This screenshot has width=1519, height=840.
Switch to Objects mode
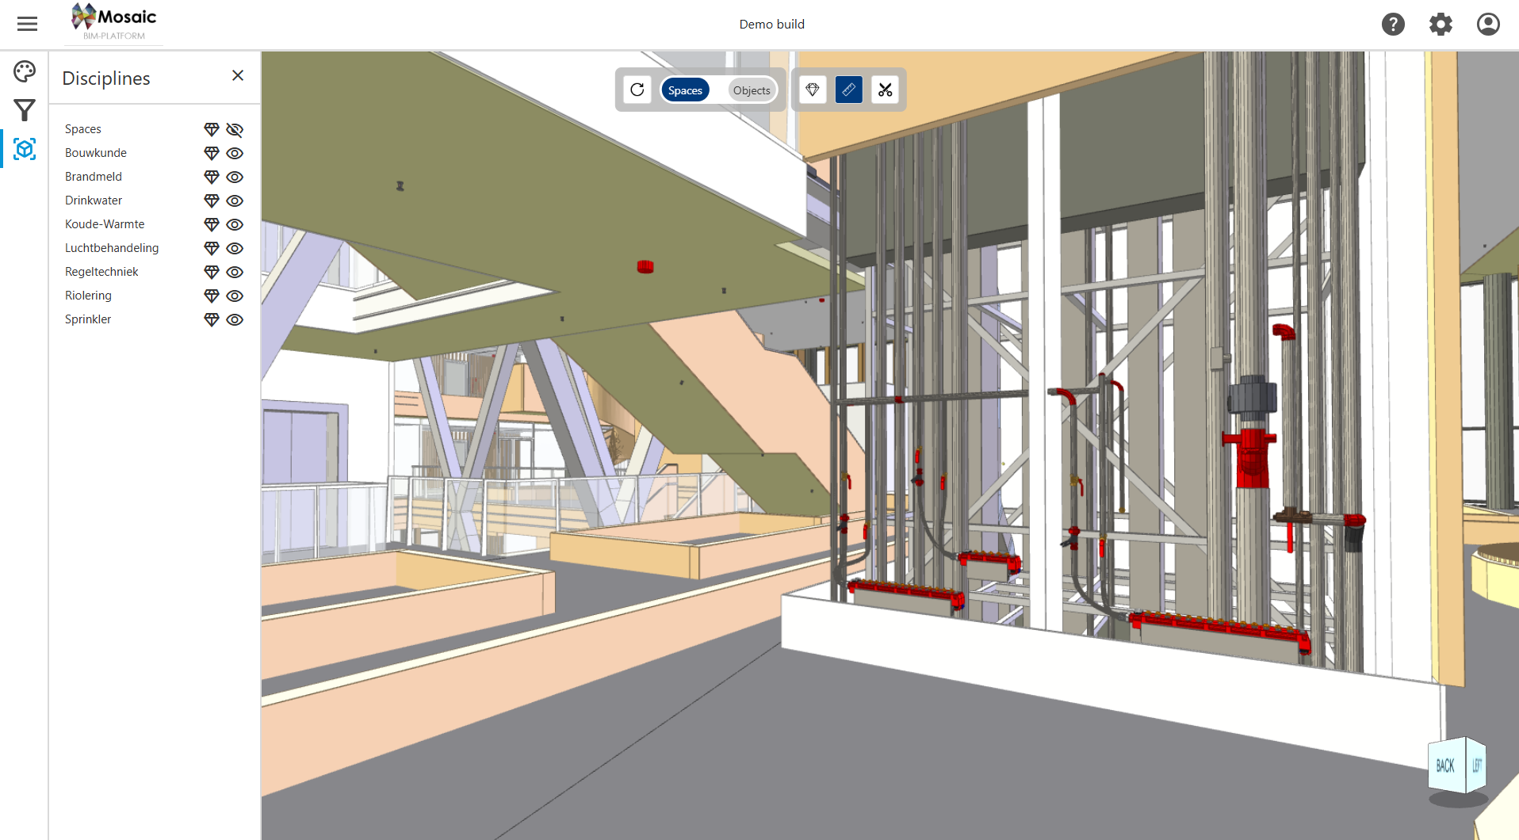[x=752, y=90]
